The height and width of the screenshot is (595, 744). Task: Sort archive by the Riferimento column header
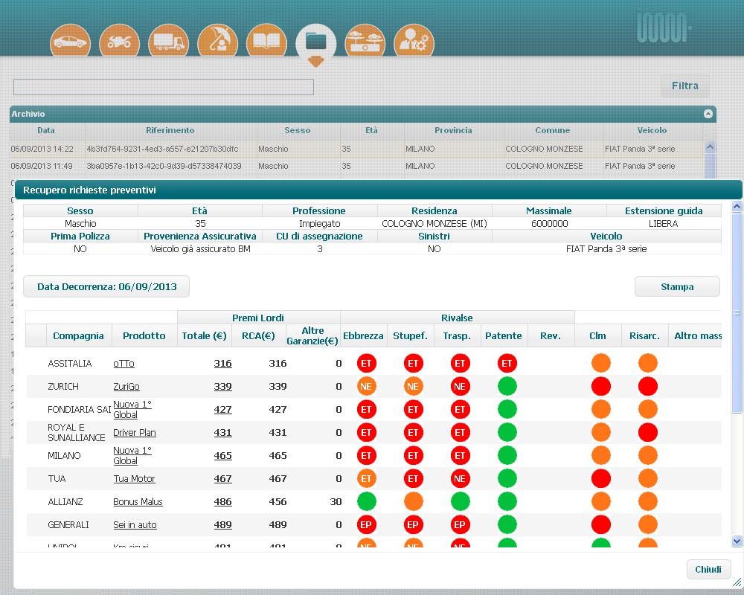[x=170, y=130]
